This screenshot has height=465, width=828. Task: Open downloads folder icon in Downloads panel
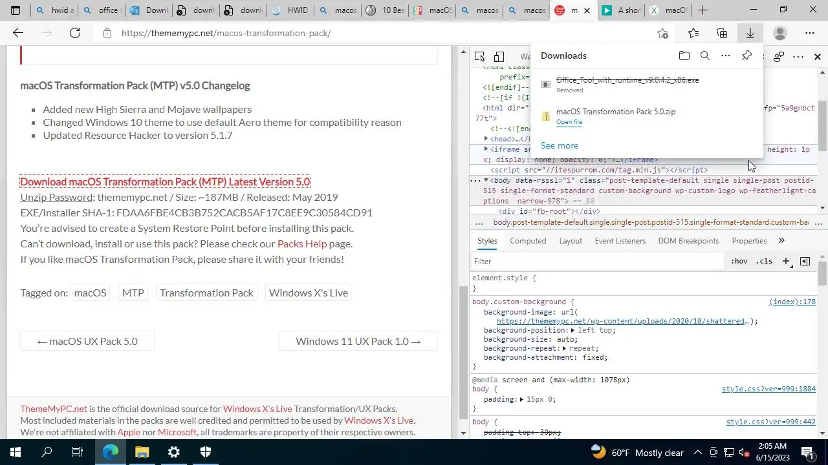[684, 56]
